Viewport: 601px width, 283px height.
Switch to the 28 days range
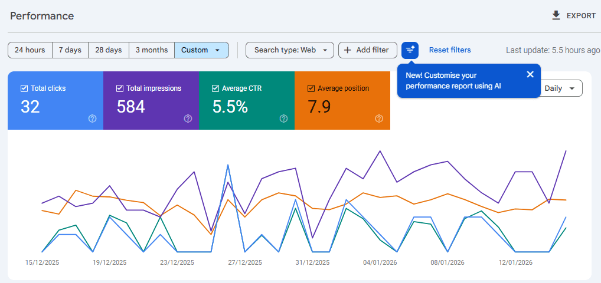pos(108,50)
